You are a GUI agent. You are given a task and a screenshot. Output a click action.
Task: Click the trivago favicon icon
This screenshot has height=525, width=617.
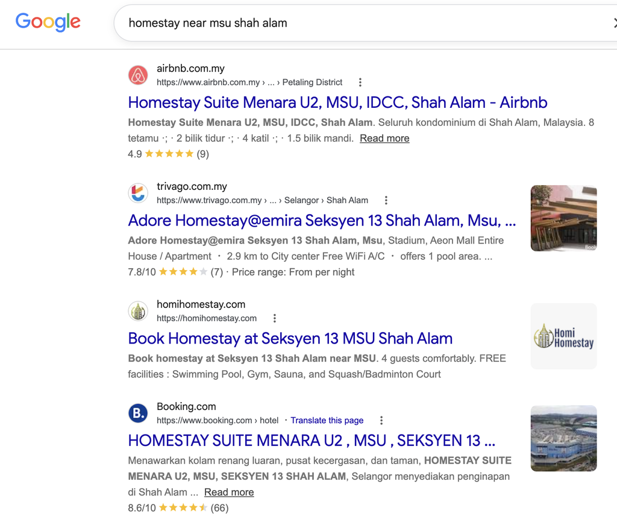click(x=138, y=193)
